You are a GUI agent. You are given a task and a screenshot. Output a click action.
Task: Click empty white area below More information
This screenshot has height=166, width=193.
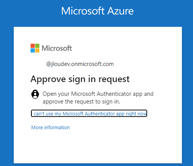(x=98, y=147)
